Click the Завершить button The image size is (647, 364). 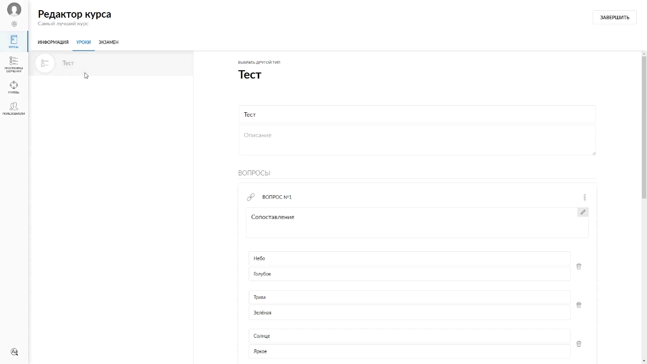pyautogui.click(x=615, y=17)
